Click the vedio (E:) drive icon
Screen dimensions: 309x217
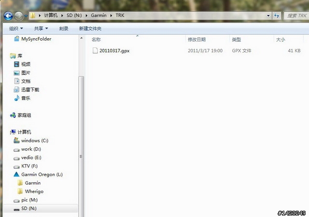pos(16,159)
